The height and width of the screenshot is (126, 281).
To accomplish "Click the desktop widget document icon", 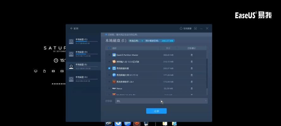I will point(45,71).
